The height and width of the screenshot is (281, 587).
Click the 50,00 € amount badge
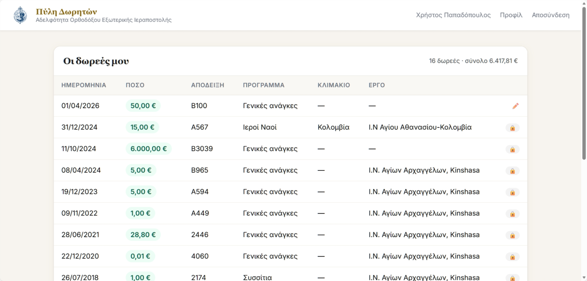pos(143,106)
